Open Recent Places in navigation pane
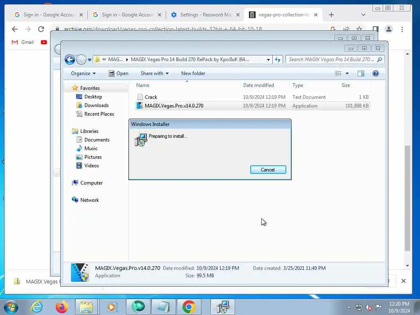Screen dimensions: 420x315 tap(99, 114)
